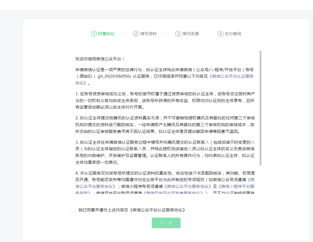Click the step 4 circle icon
313x242 pixels.
pos(220,34)
